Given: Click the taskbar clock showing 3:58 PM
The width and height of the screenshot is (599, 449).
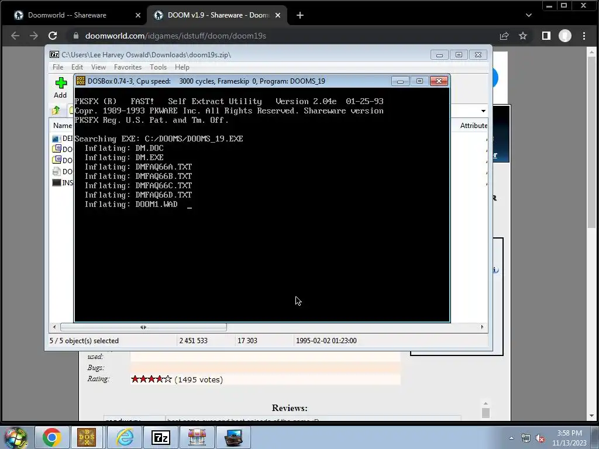Looking at the screenshot, I should 569,437.
